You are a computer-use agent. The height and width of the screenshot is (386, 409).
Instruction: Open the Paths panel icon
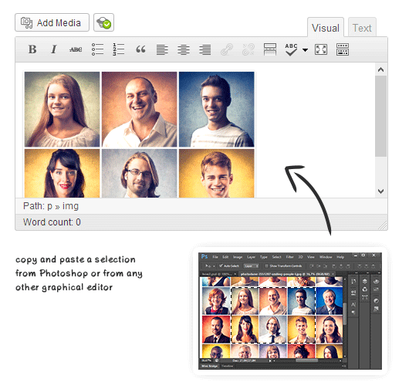point(365,297)
